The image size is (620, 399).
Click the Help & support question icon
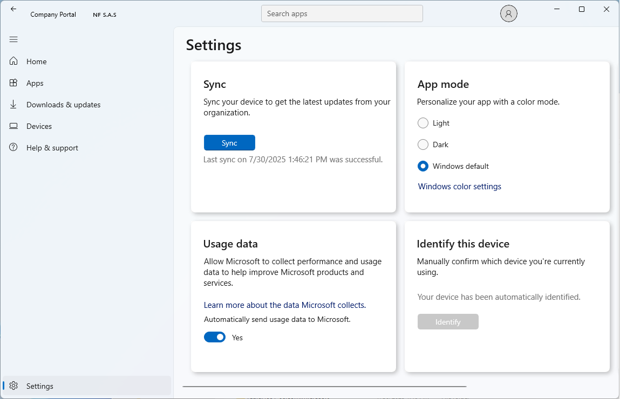coord(13,147)
